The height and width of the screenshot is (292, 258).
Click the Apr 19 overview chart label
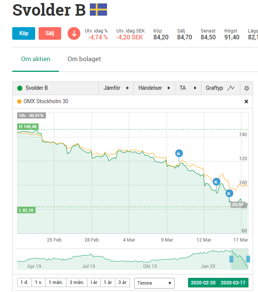34,266
